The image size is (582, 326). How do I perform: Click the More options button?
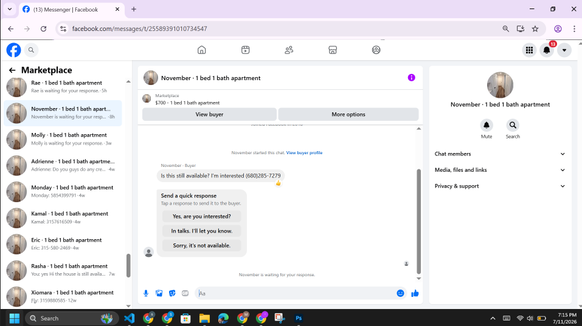[x=348, y=115]
